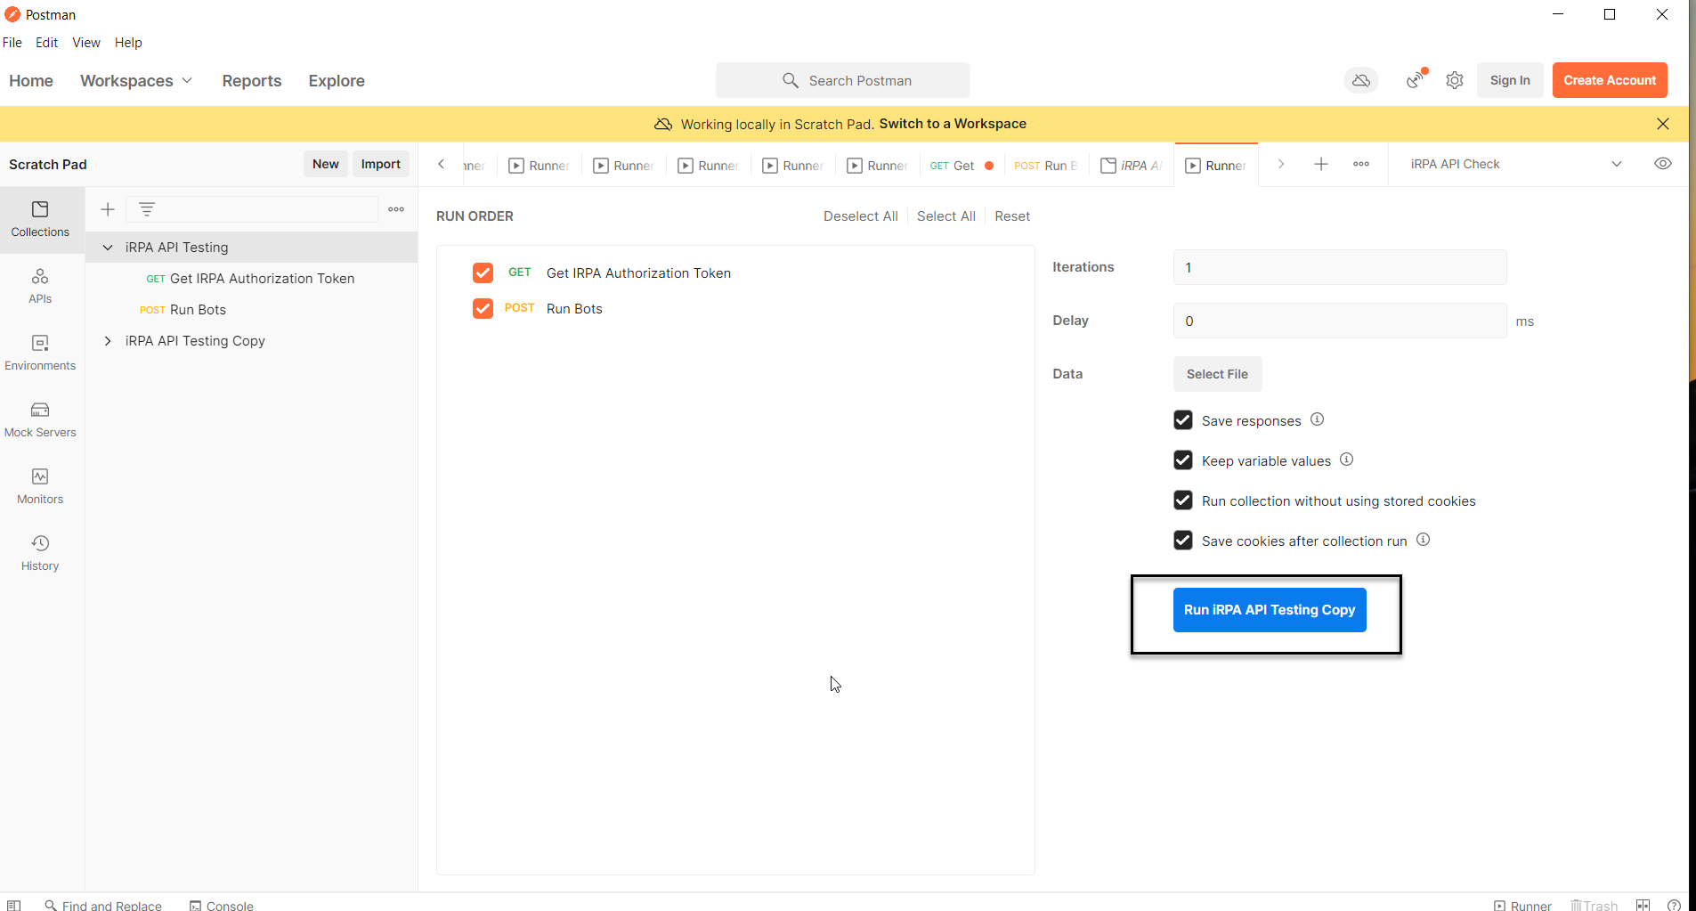
Task: Open the Edit menu
Action: point(46,43)
